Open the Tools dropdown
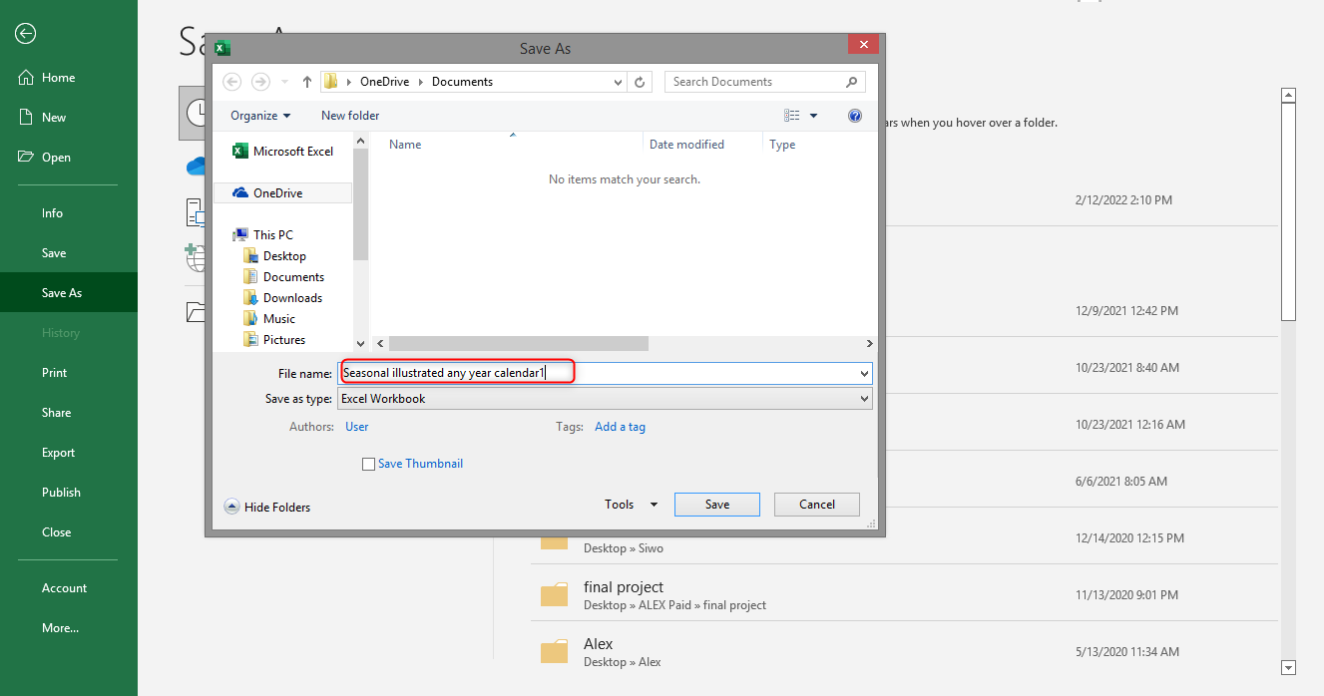The width and height of the screenshot is (1324, 696). coord(631,505)
